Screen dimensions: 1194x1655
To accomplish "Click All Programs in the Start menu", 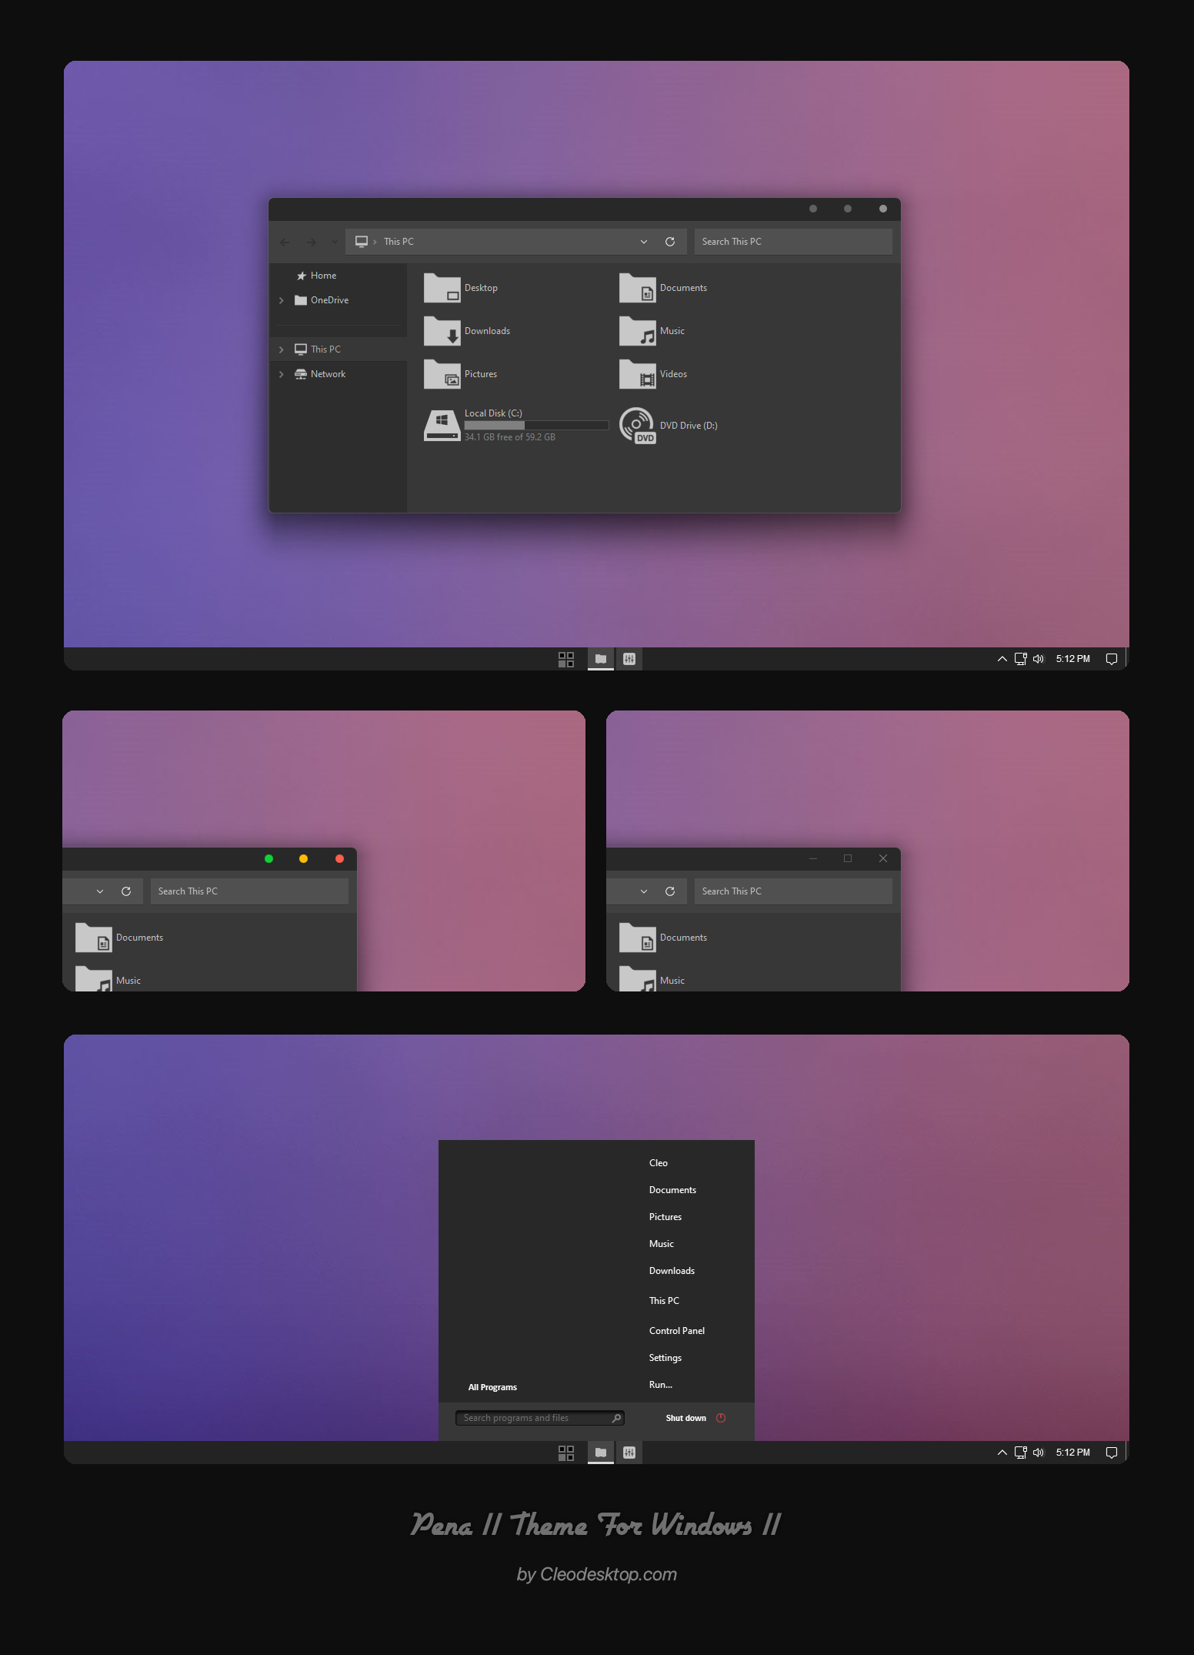I will coord(492,1387).
